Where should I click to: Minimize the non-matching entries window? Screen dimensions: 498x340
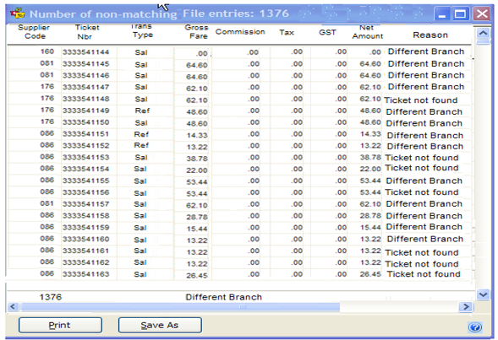[x=442, y=14]
